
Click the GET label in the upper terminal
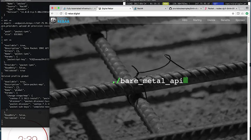[215, 3]
